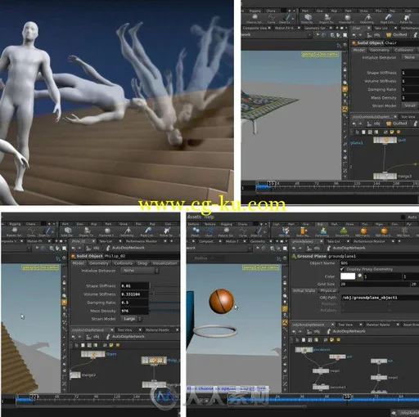Open Initialize Behavior dropdown for Philip_02
The width and height of the screenshot is (419, 417).
pyautogui.click(x=139, y=271)
